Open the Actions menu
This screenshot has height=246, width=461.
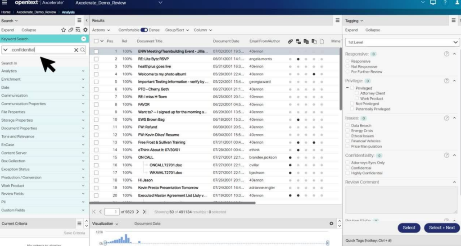101,30
